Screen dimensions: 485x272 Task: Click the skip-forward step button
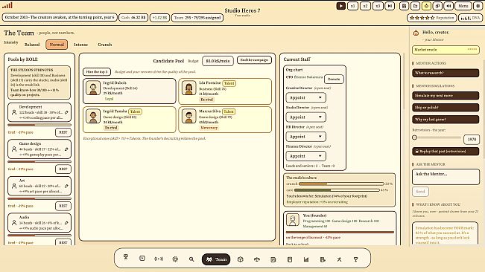(x=390, y=6)
